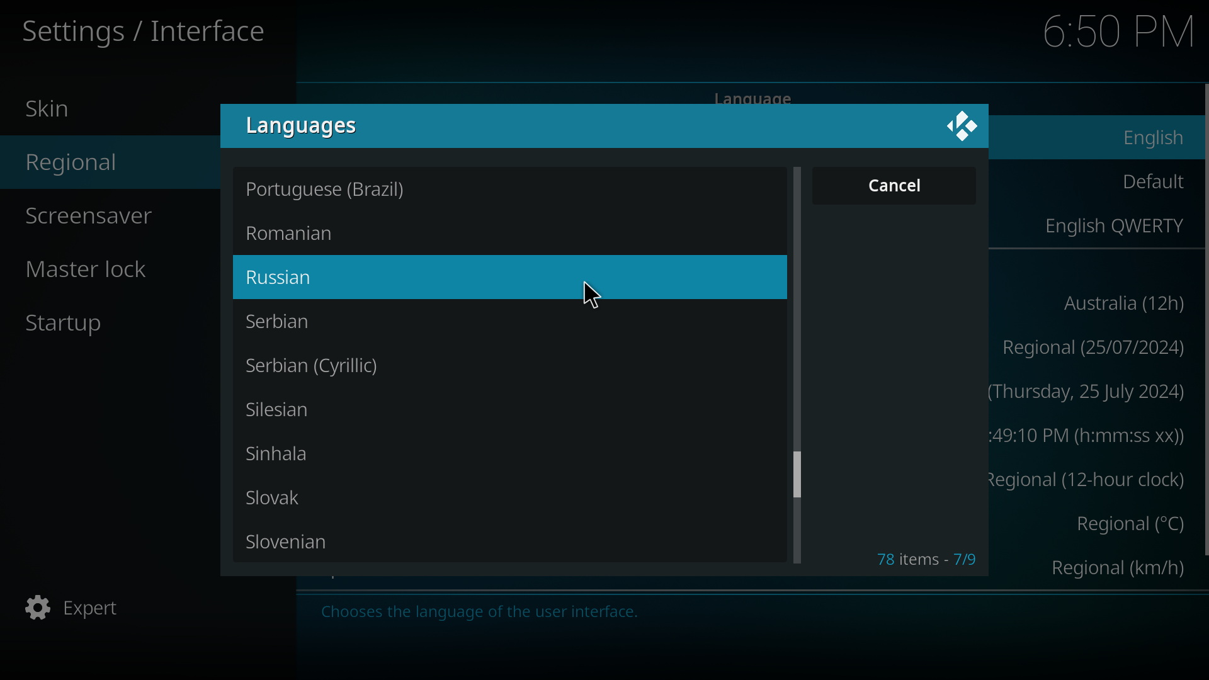Select Russian from the language list

509,276
